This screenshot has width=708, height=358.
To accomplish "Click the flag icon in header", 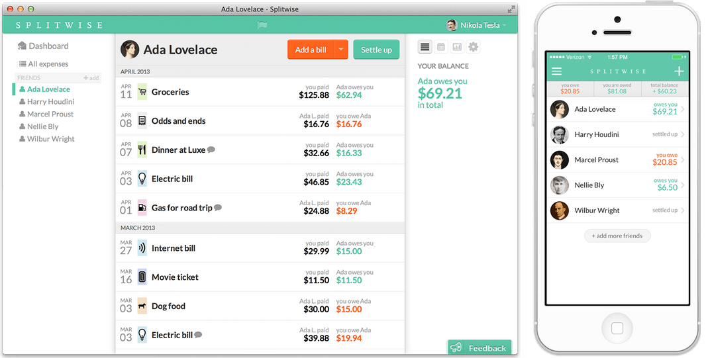I will coord(262,25).
